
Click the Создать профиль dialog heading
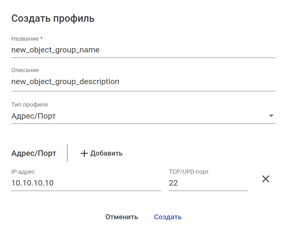pyautogui.click(x=53, y=19)
